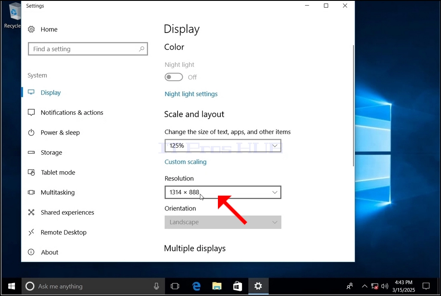Show hidden tray icons chevron
Image resolution: width=441 pixels, height=296 pixels.
[365, 286]
